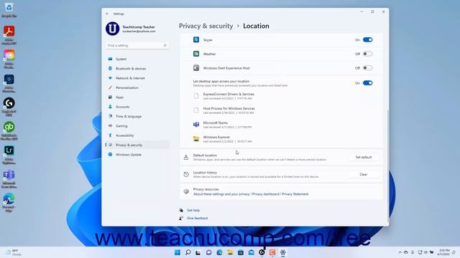Screen dimensions: 460x258
Task: Click the Default location pin icon
Action: [186, 158]
